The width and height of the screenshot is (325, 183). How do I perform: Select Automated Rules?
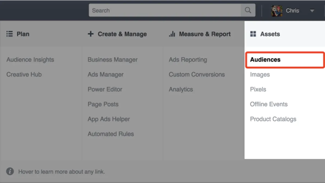pyautogui.click(x=111, y=134)
